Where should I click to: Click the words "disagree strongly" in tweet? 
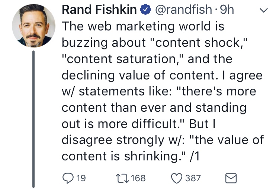[x=113, y=140]
